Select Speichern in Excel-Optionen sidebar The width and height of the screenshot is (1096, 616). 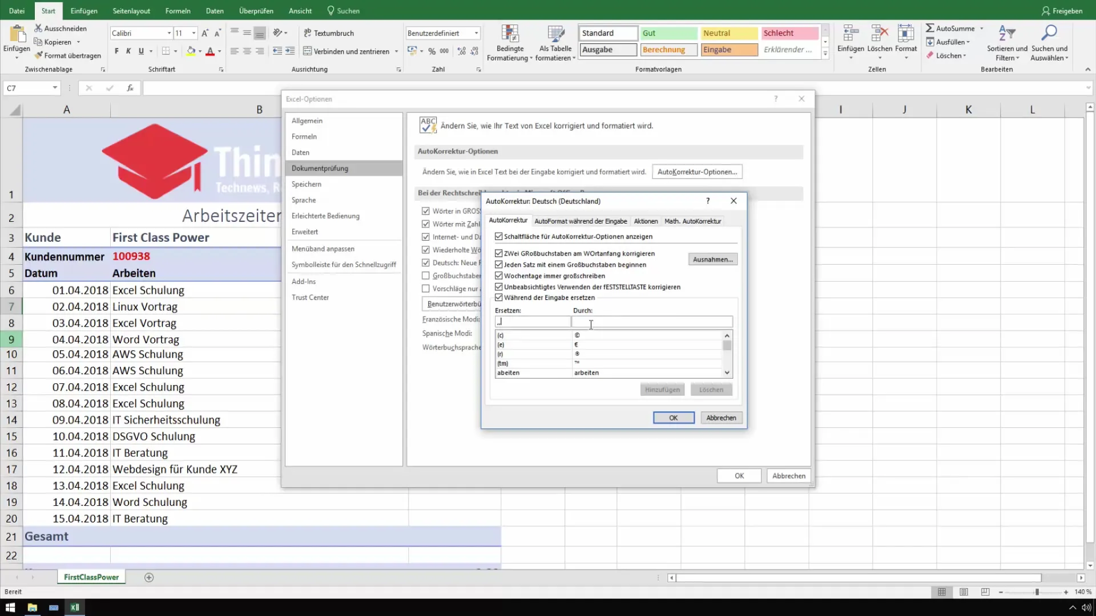tap(307, 184)
